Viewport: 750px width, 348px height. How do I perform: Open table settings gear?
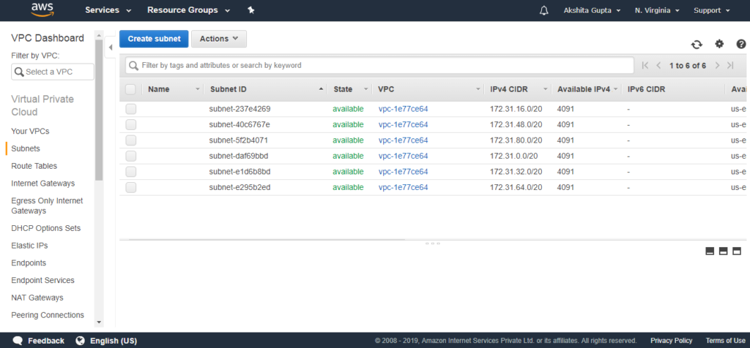point(719,44)
